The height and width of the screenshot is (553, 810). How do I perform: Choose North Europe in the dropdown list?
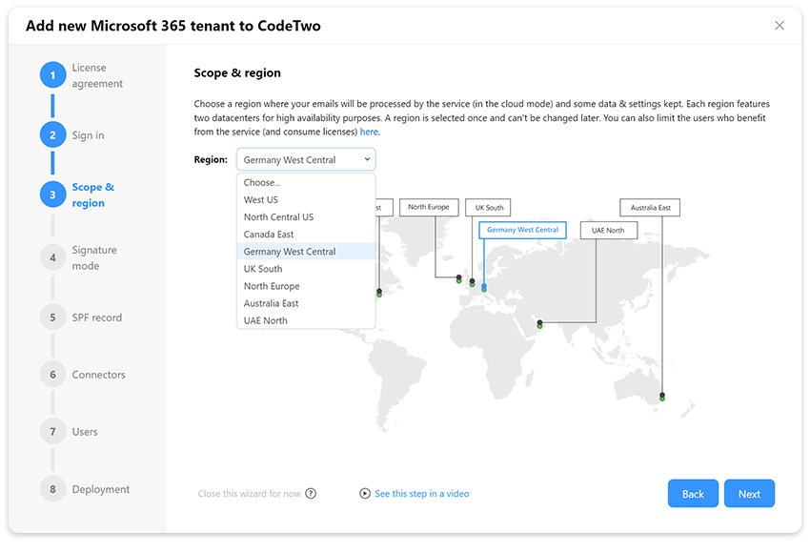306,286
